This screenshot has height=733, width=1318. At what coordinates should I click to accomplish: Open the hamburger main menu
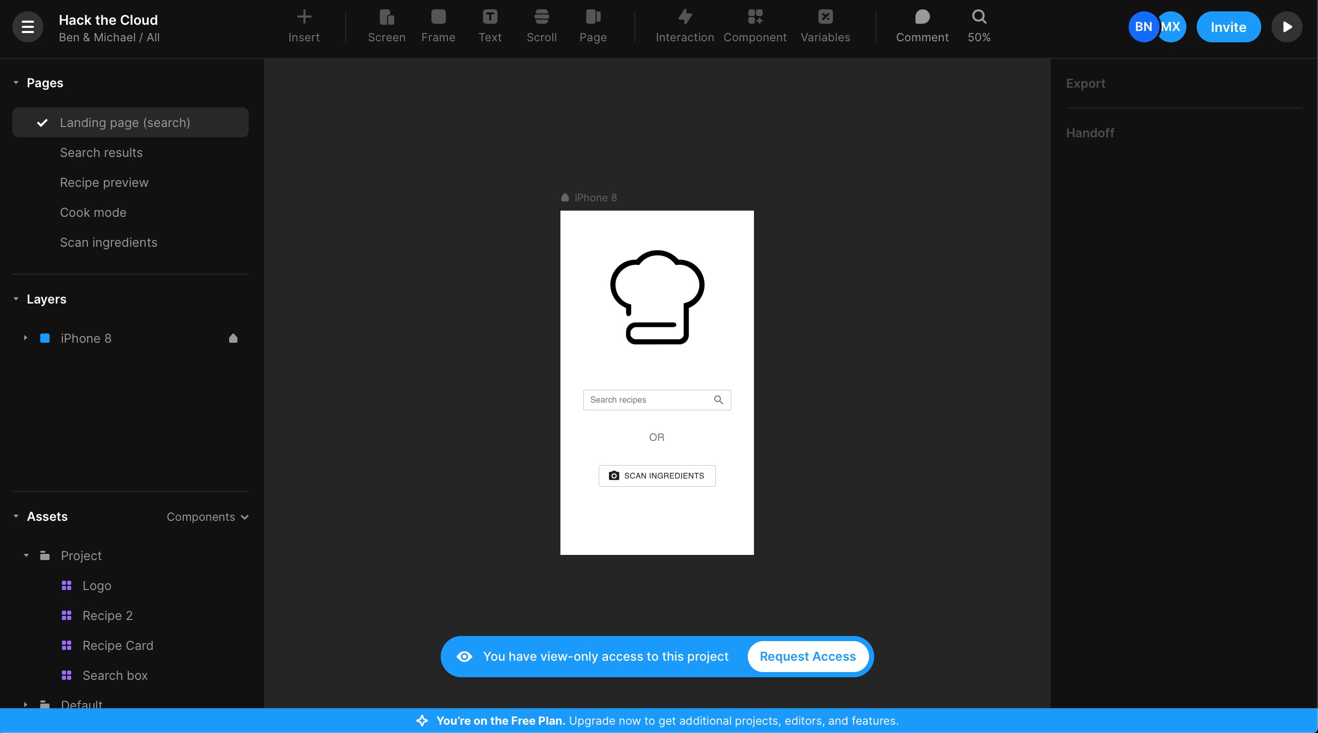pos(27,27)
